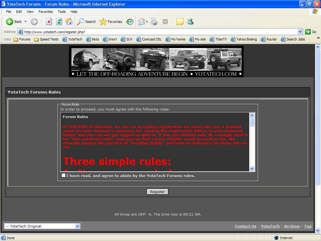
Task: Click the Go button next to address bar
Action: pyautogui.click(x=311, y=32)
